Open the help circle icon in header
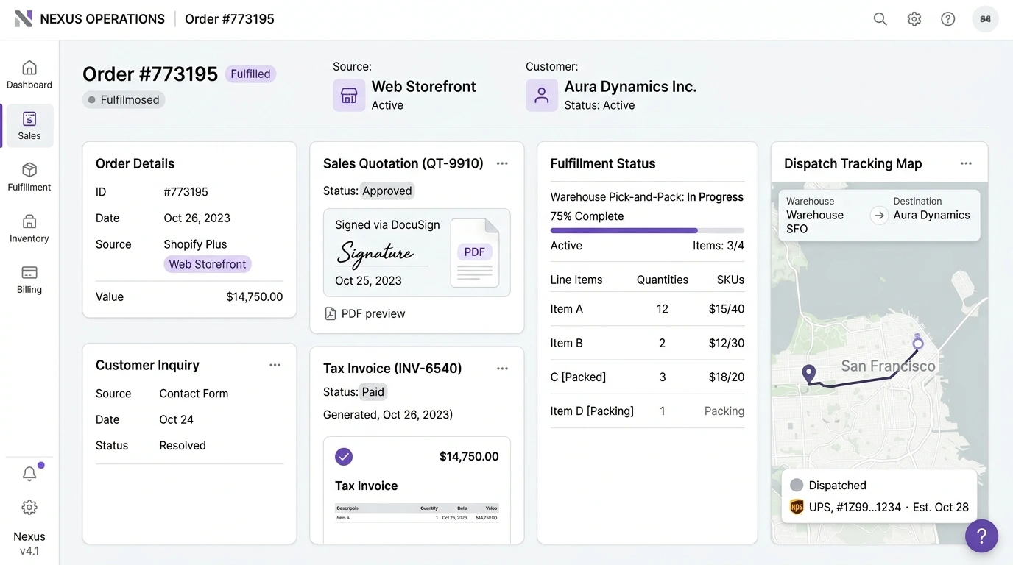This screenshot has height=565, width=1013. coord(947,19)
